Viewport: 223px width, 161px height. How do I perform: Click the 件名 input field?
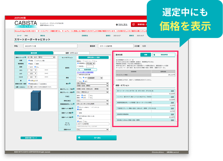tap(50, 46)
